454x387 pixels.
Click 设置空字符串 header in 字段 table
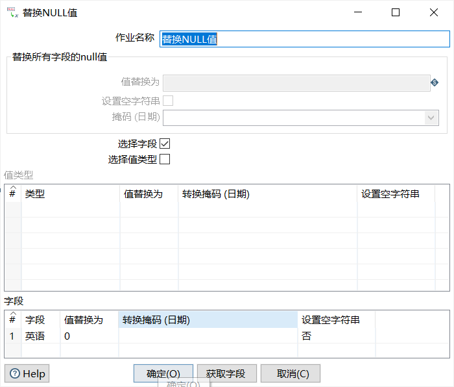(x=337, y=319)
